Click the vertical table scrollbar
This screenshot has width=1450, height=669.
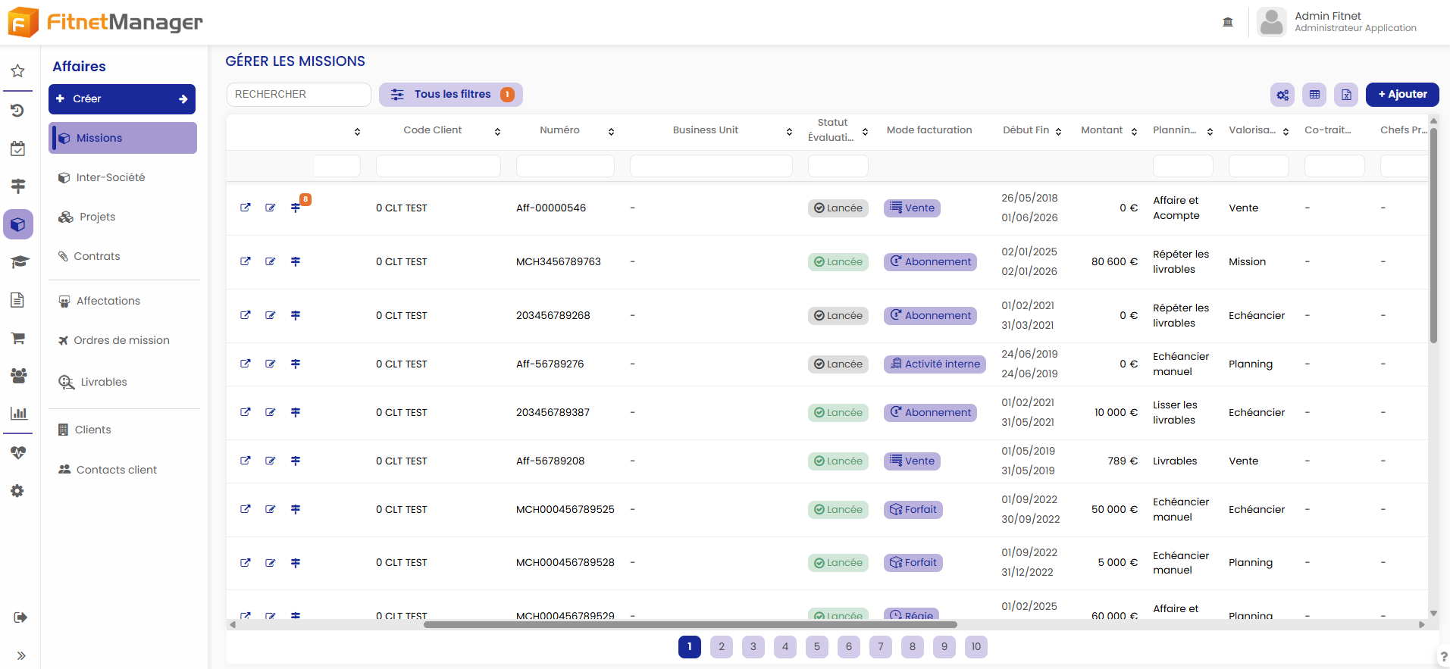pyautogui.click(x=1433, y=235)
